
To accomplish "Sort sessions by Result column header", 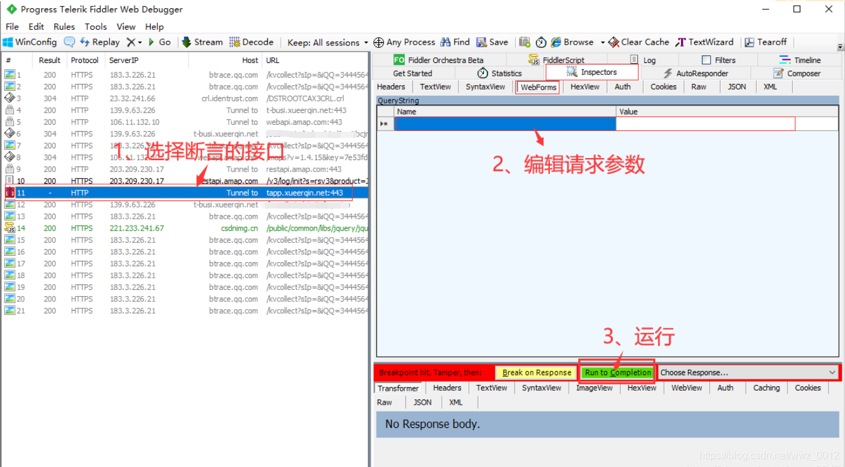I will pos(49,61).
